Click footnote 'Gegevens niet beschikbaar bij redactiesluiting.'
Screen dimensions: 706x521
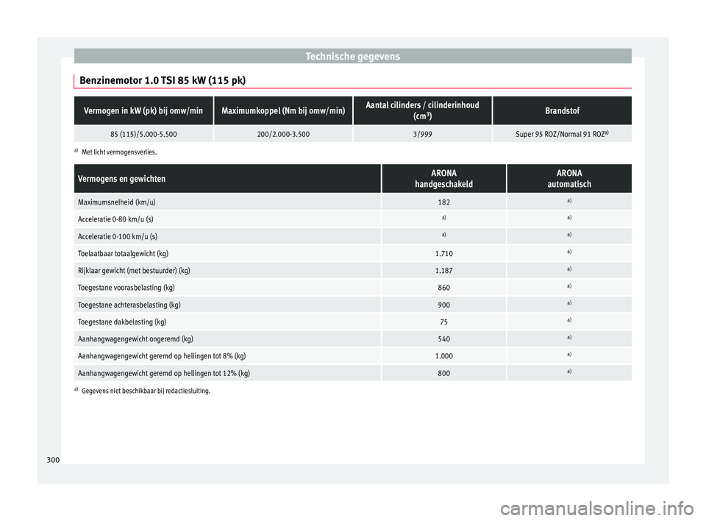pos(146,391)
